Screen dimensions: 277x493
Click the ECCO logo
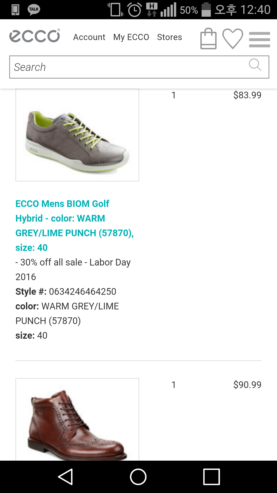click(35, 36)
